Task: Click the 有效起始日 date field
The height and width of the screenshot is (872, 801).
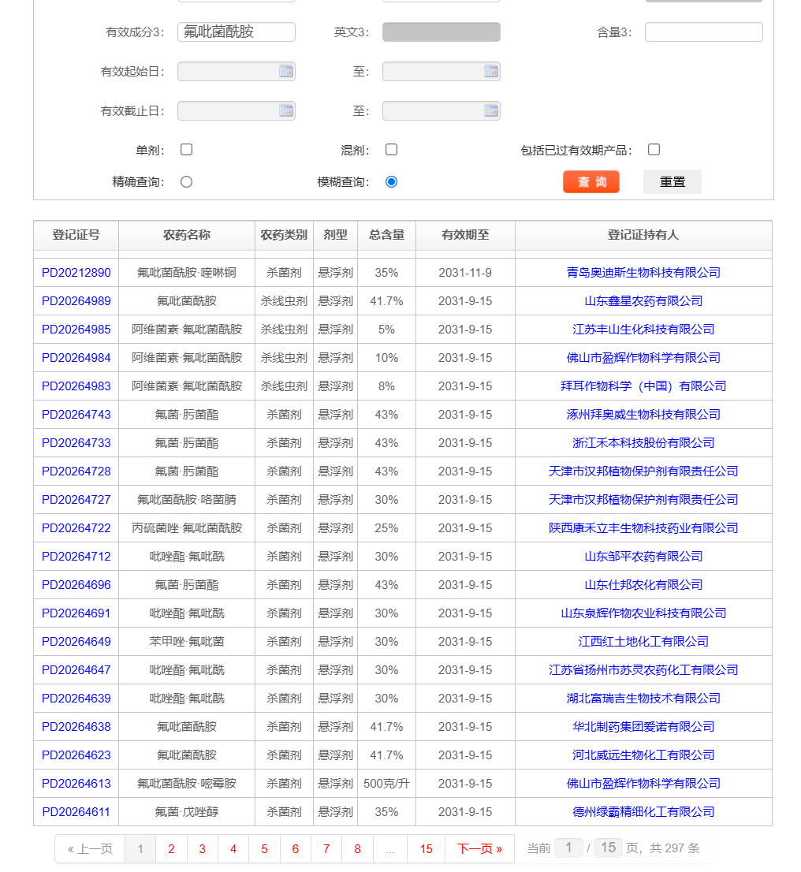Action: coord(237,72)
